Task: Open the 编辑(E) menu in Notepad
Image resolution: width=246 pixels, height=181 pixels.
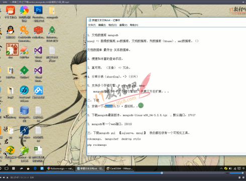Action: tap(102, 25)
